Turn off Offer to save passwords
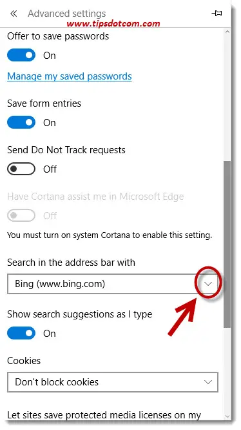The image size is (241, 430). [x=21, y=55]
